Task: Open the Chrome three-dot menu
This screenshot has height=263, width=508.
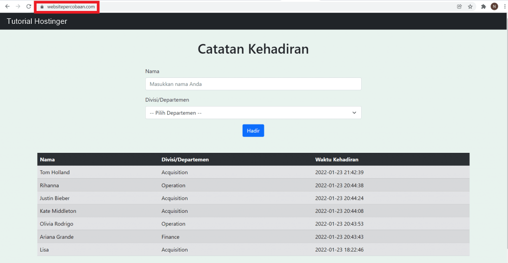Action: pos(504,6)
